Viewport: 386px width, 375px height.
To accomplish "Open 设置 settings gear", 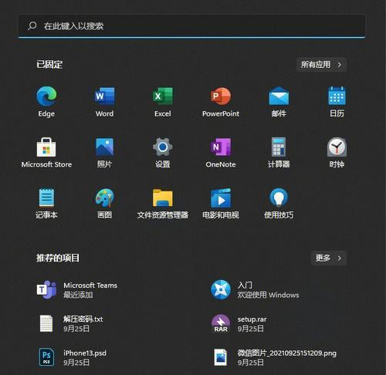I will coord(163,153).
